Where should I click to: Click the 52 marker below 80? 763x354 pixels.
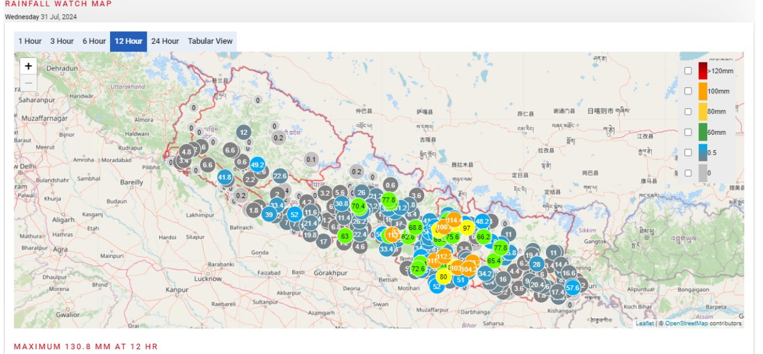pyautogui.click(x=437, y=287)
